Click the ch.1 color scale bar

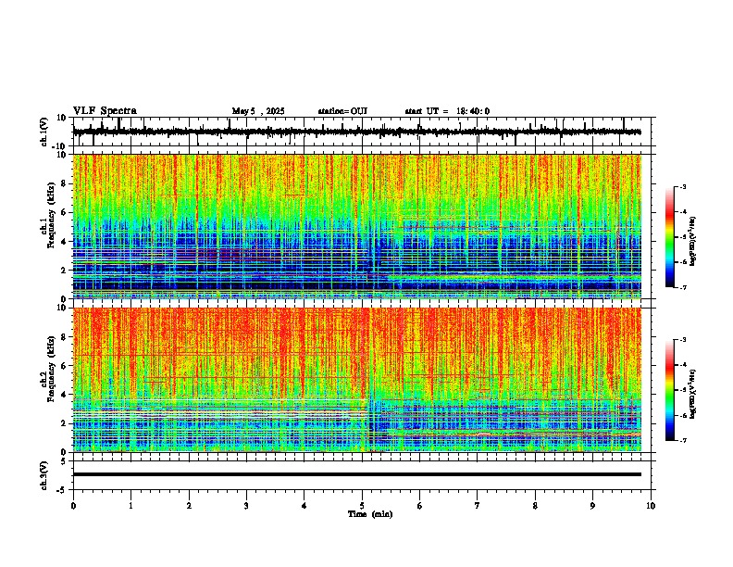670,237
